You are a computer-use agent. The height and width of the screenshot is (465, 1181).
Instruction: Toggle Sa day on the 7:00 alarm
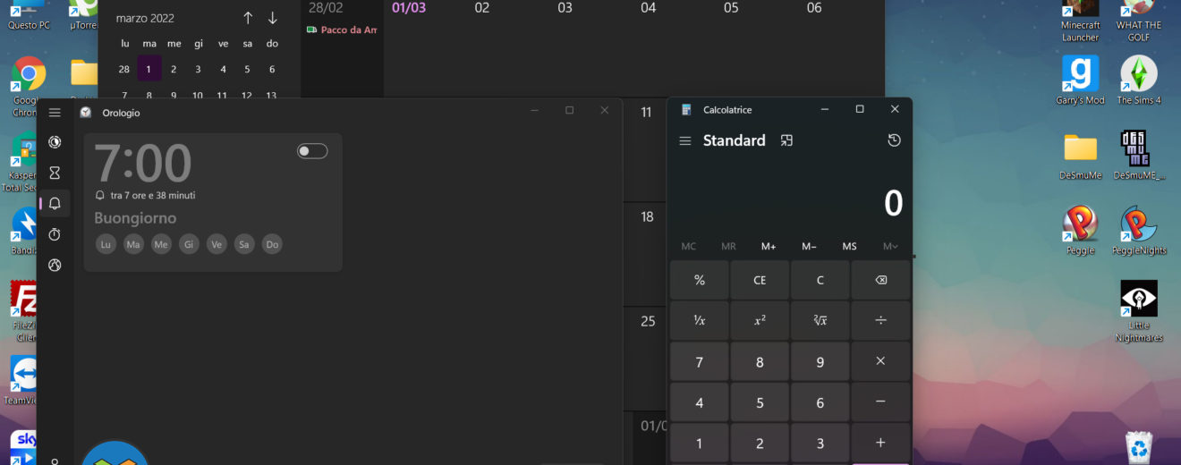point(244,244)
